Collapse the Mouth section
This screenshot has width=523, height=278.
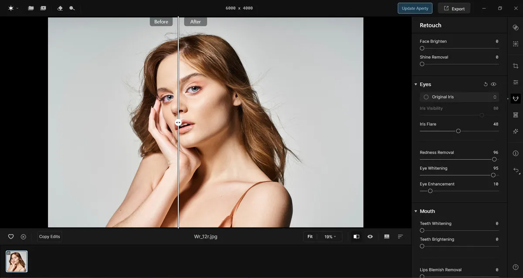pyautogui.click(x=415, y=211)
